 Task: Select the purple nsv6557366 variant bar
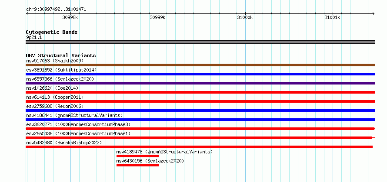pyautogui.click(x=200, y=83)
